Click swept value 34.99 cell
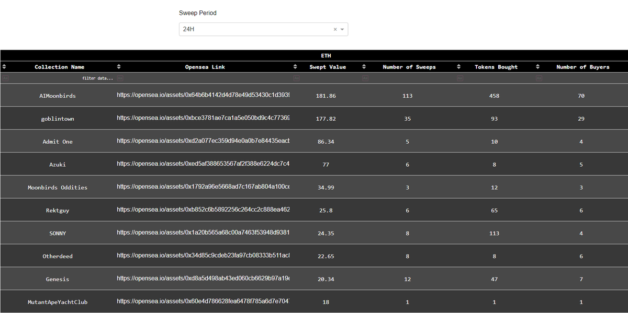 pos(326,188)
